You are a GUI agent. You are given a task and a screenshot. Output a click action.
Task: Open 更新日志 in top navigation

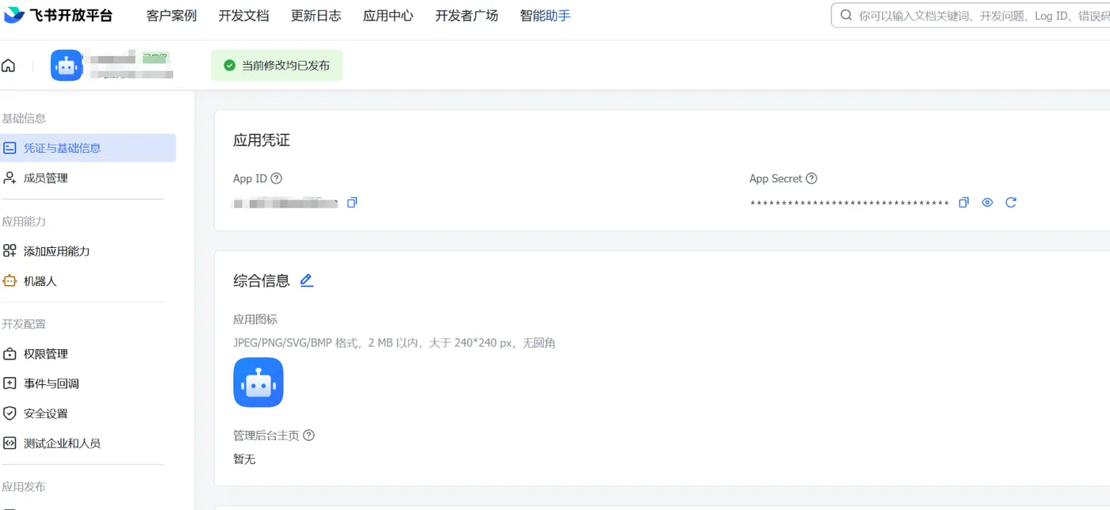[x=316, y=16]
